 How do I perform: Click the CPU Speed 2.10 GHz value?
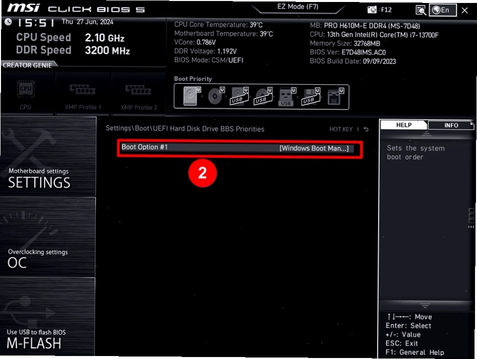105,38
